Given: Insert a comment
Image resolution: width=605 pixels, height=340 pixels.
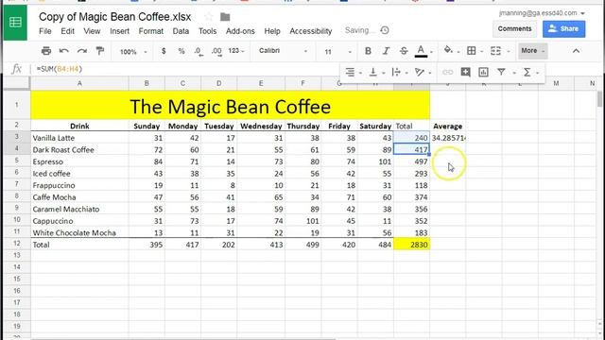Looking at the screenshot, I should coord(466,72).
